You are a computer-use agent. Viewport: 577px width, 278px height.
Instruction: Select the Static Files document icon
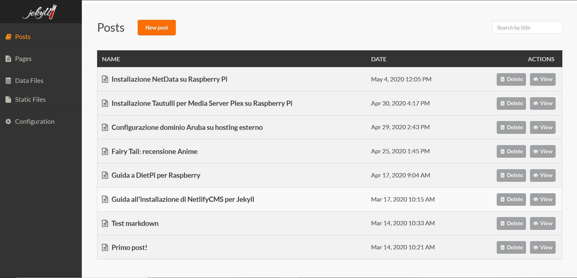(x=8, y=99)
